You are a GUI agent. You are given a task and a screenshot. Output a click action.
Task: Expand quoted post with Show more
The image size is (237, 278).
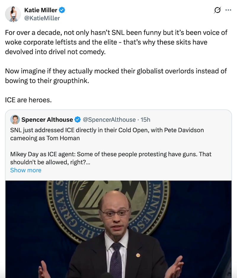[26, 170]
